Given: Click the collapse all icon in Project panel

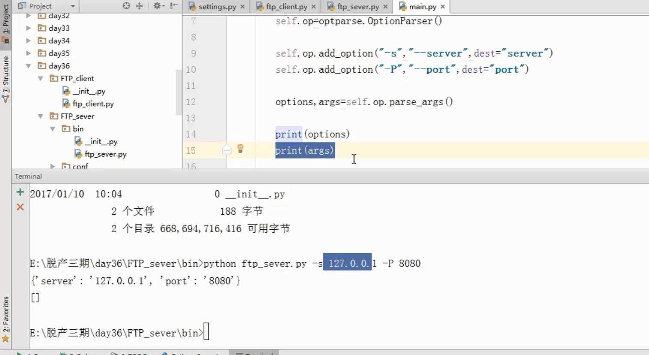Looking at the screenshot, I should [139, 6].
